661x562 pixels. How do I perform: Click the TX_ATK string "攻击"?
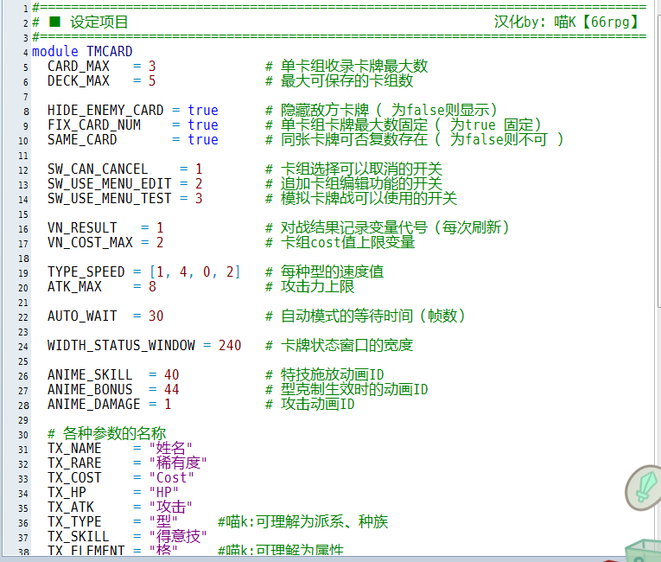[x=171, y=508]
